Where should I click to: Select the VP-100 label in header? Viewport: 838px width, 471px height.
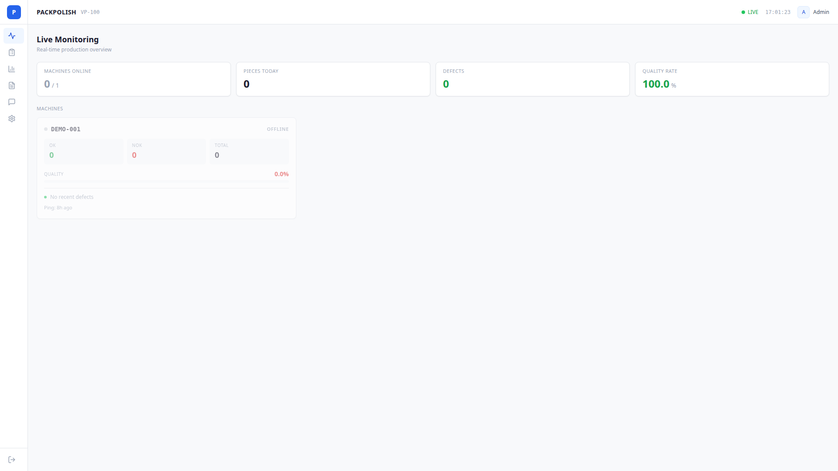[x=90, y=12]
